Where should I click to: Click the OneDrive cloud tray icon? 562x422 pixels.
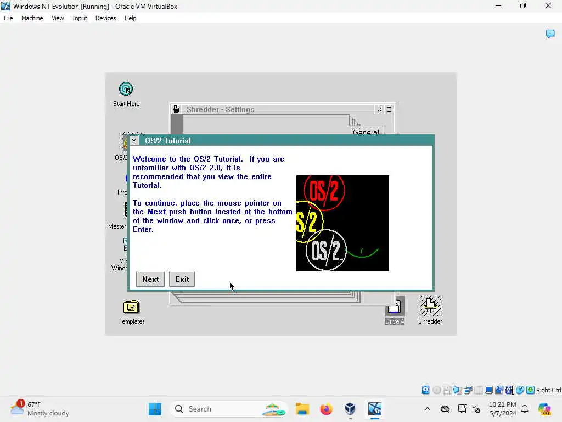coord(445,409)
